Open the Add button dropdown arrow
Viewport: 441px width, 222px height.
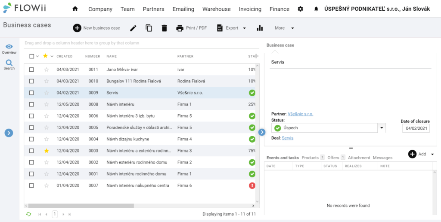[x=432, y=154]
